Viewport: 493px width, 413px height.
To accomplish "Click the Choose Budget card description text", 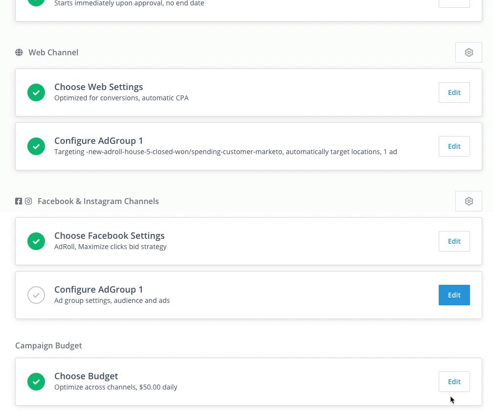I will pos(116,387).
